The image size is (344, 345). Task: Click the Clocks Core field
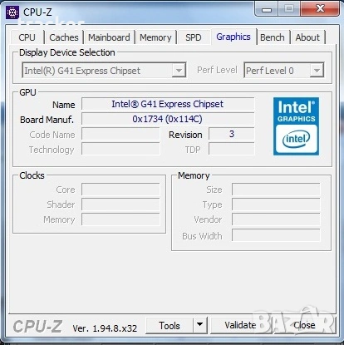[120, 190]
